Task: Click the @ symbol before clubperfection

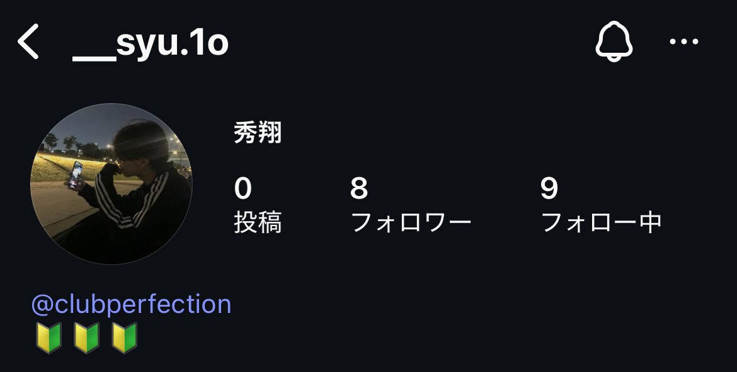Action: click(x=42, y=305)
